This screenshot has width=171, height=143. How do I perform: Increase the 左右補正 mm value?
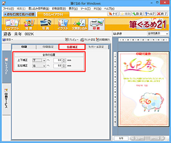coord(64,65)
